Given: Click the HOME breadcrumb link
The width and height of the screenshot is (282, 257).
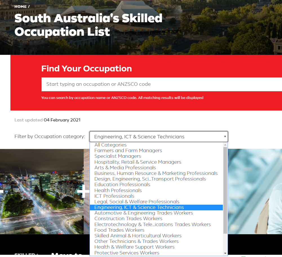Looking at the screenshot, I should tap(21, 6).
